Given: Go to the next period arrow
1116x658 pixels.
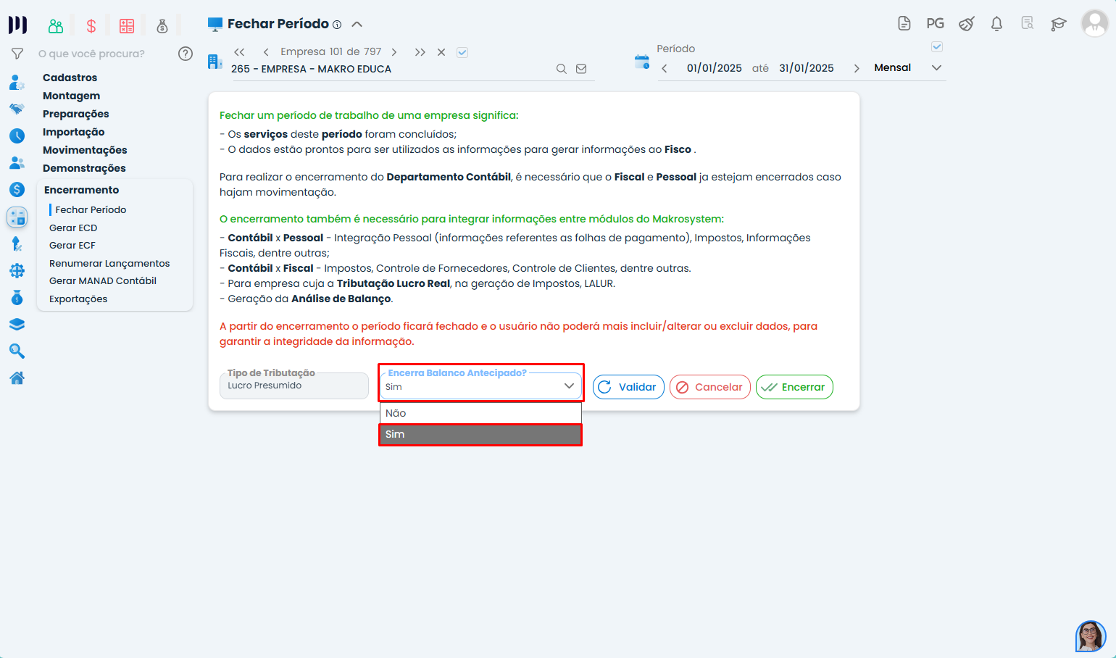Looking at the screenshot, I should tap(857, 68).
